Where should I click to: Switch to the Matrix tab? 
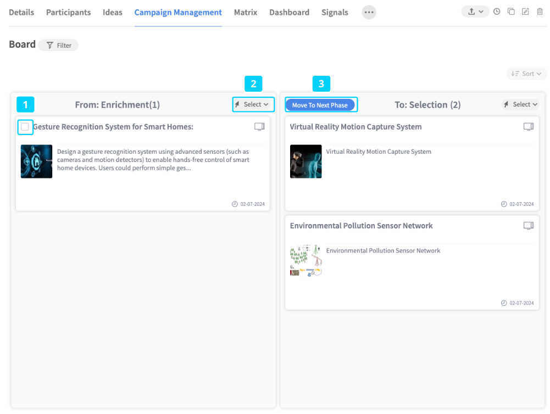[246, 12]
